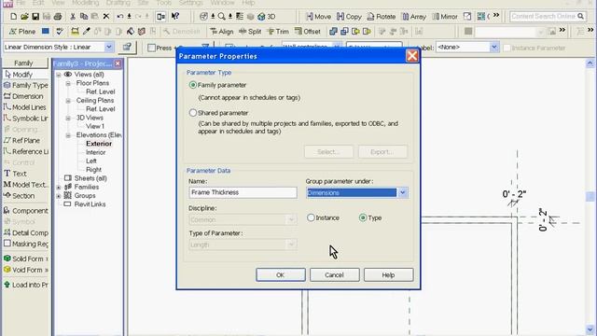Select the eyedropper match properties icon
This screenshot has height=336, width=597.
(x=87, y=32)
